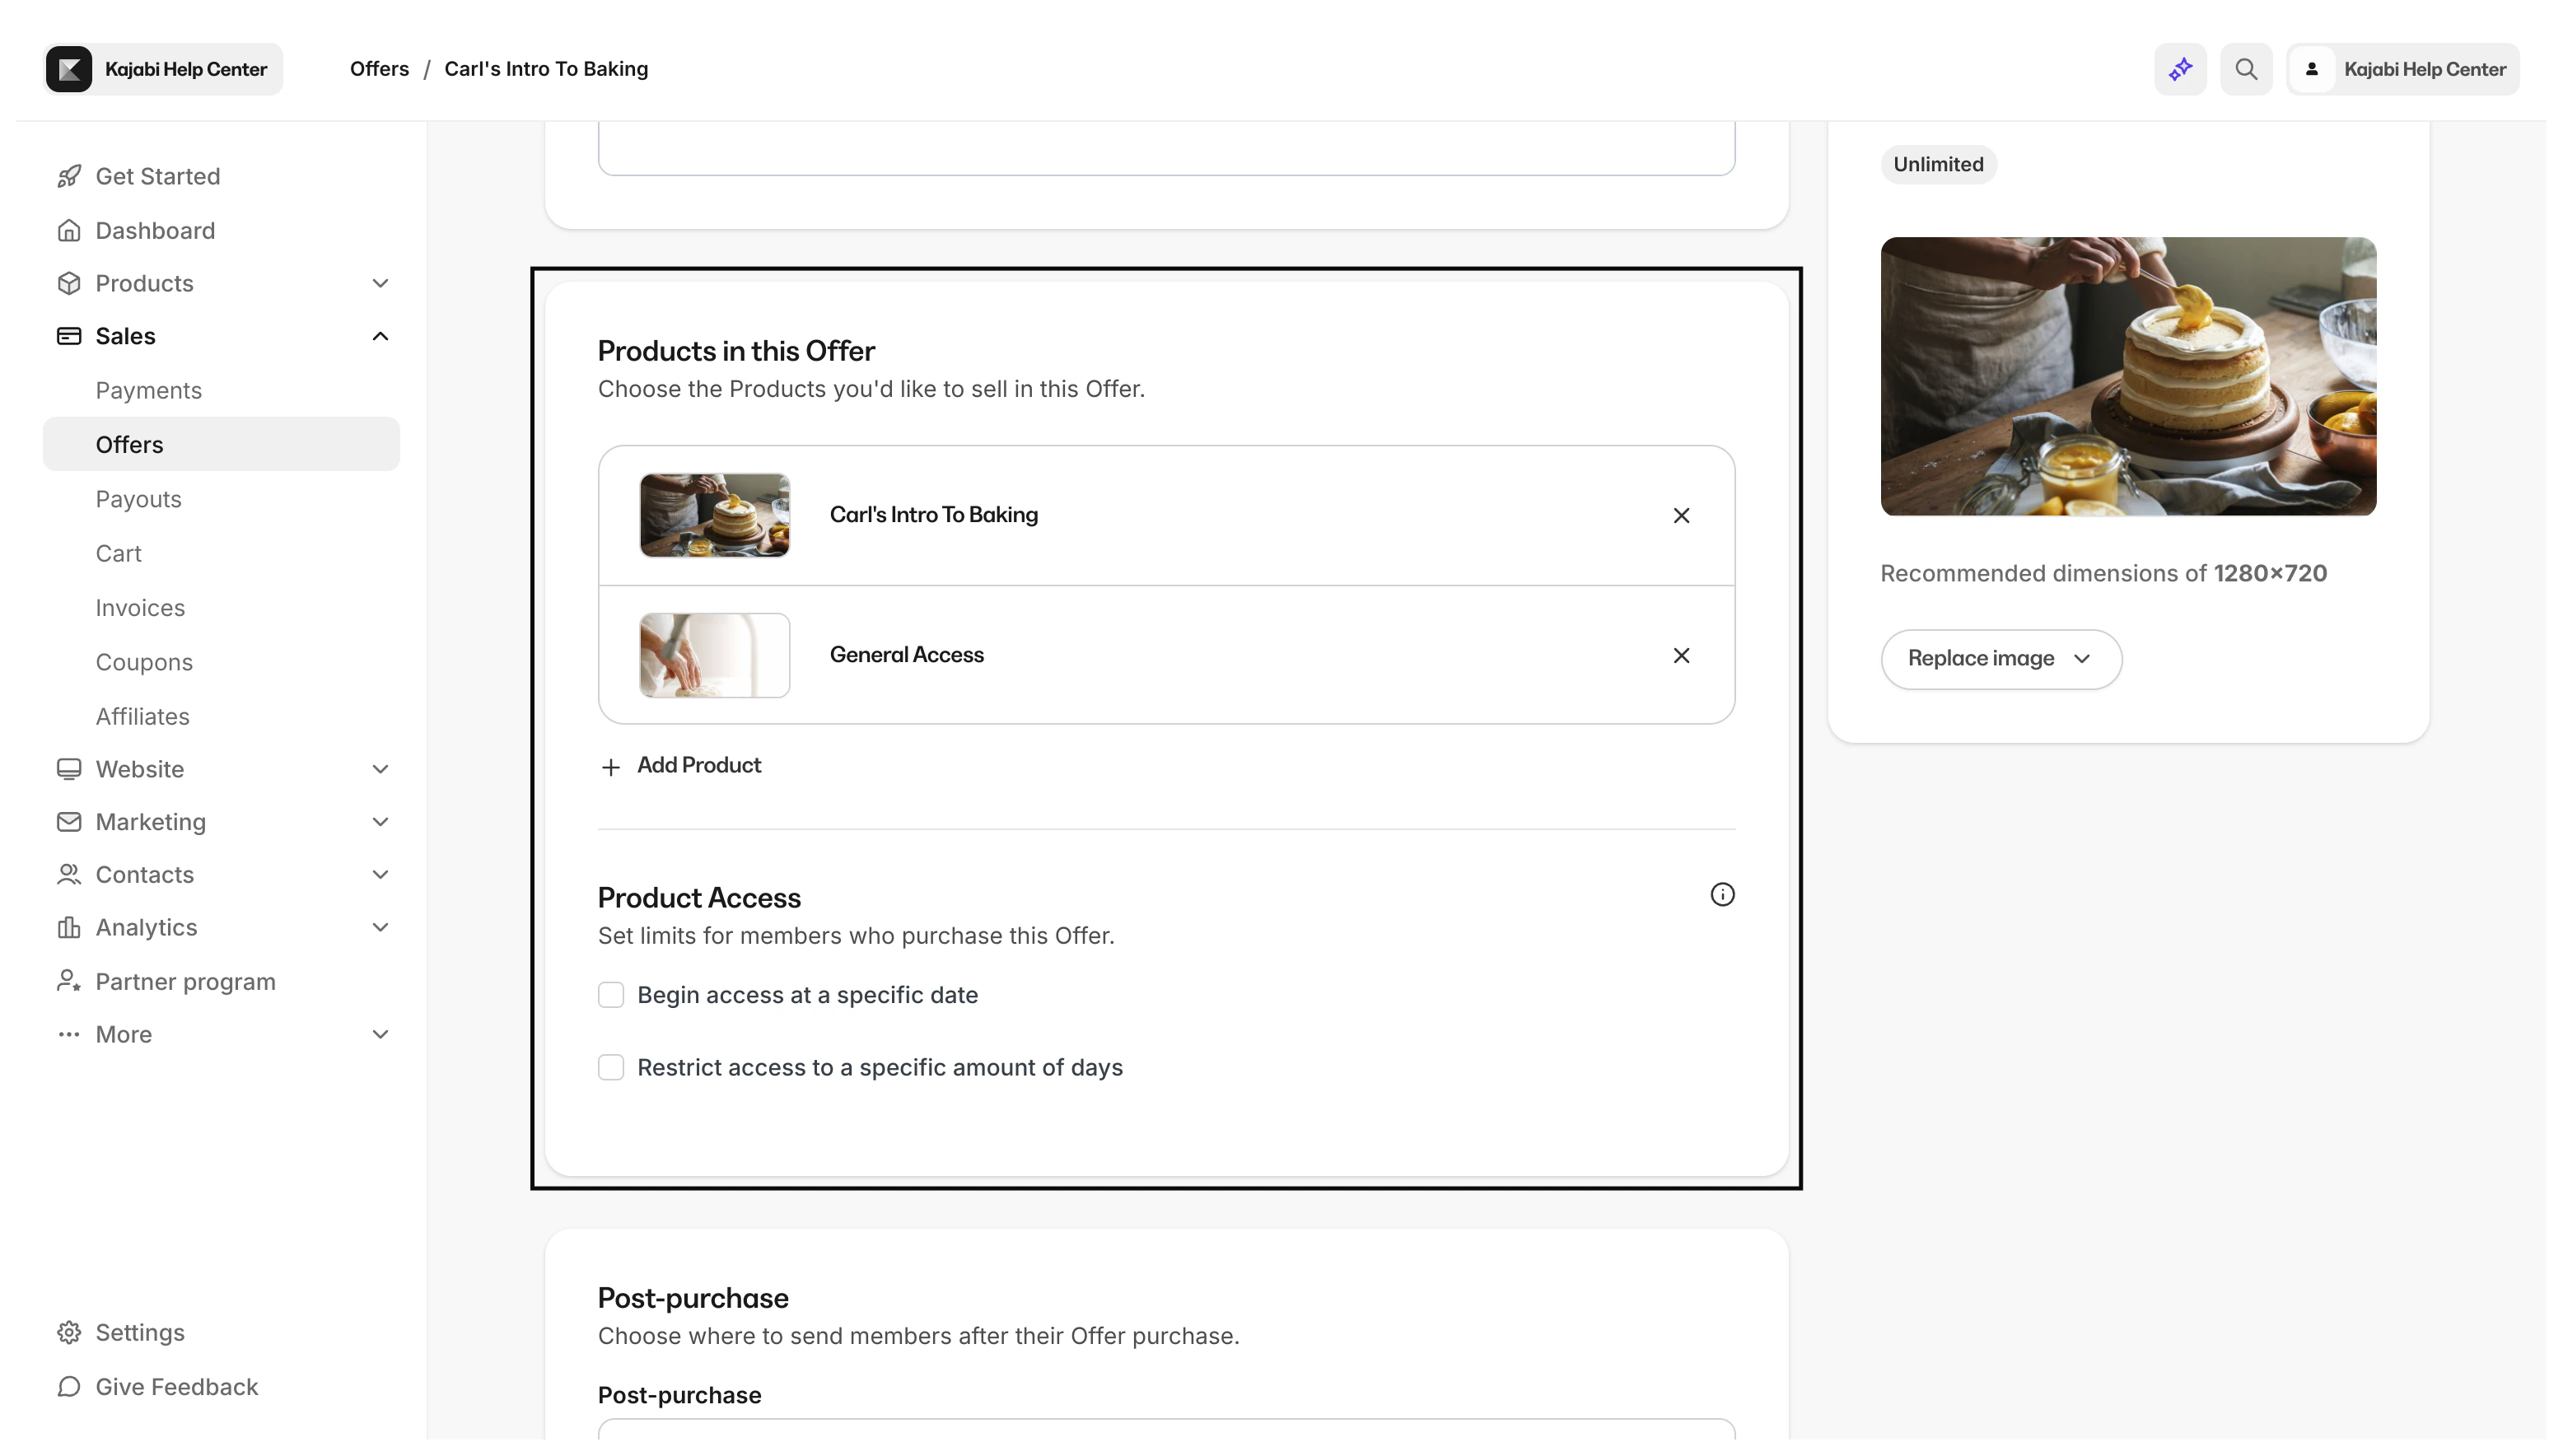Remove the General Access product
Viewport: 2563px width, 1456px height.
coord(1681,655)
